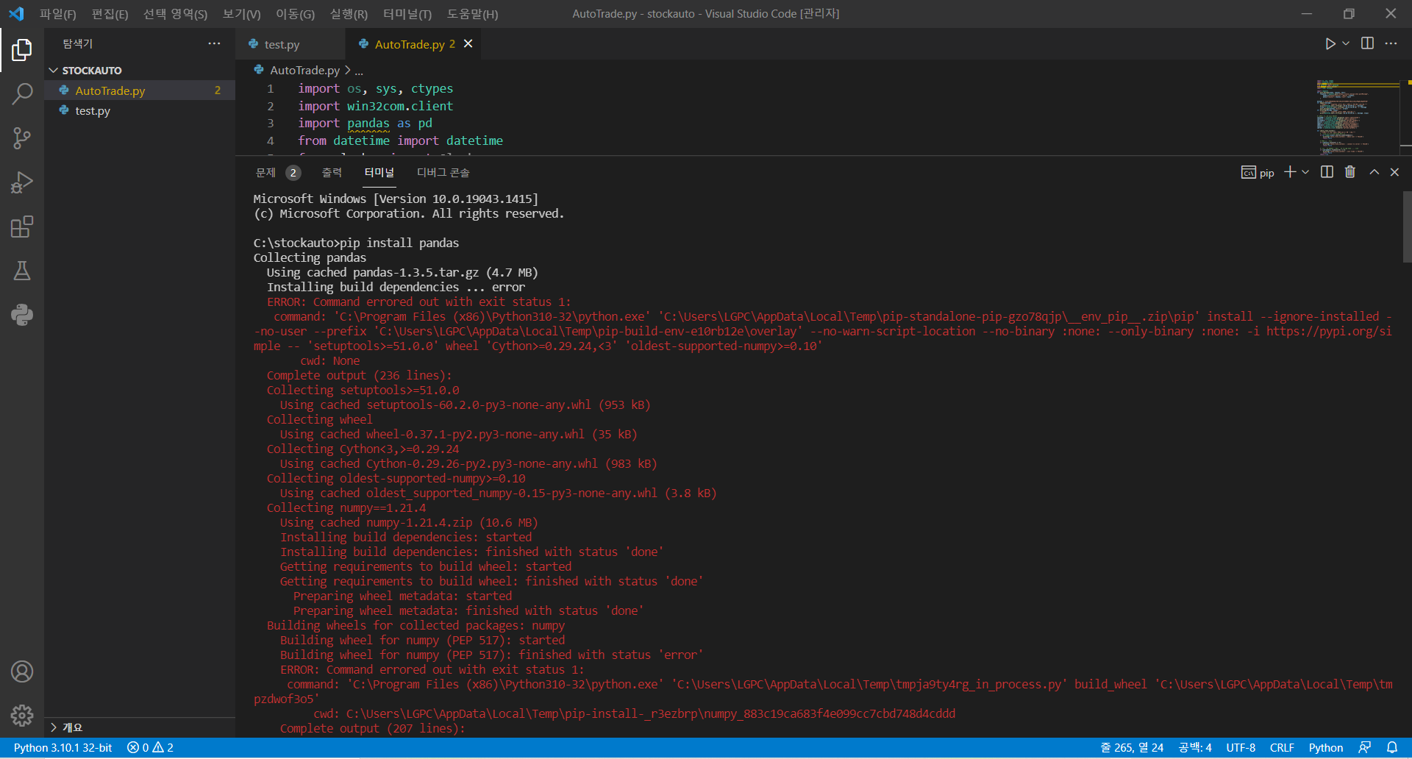The height and width of the screenshot is (759, 1412).
Task: Select test.py in the explorer tree
Action: pos(140,110)
